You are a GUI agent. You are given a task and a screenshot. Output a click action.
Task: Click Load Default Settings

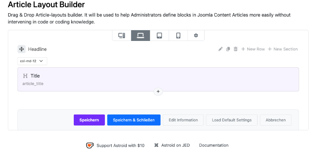coord(232,120)
